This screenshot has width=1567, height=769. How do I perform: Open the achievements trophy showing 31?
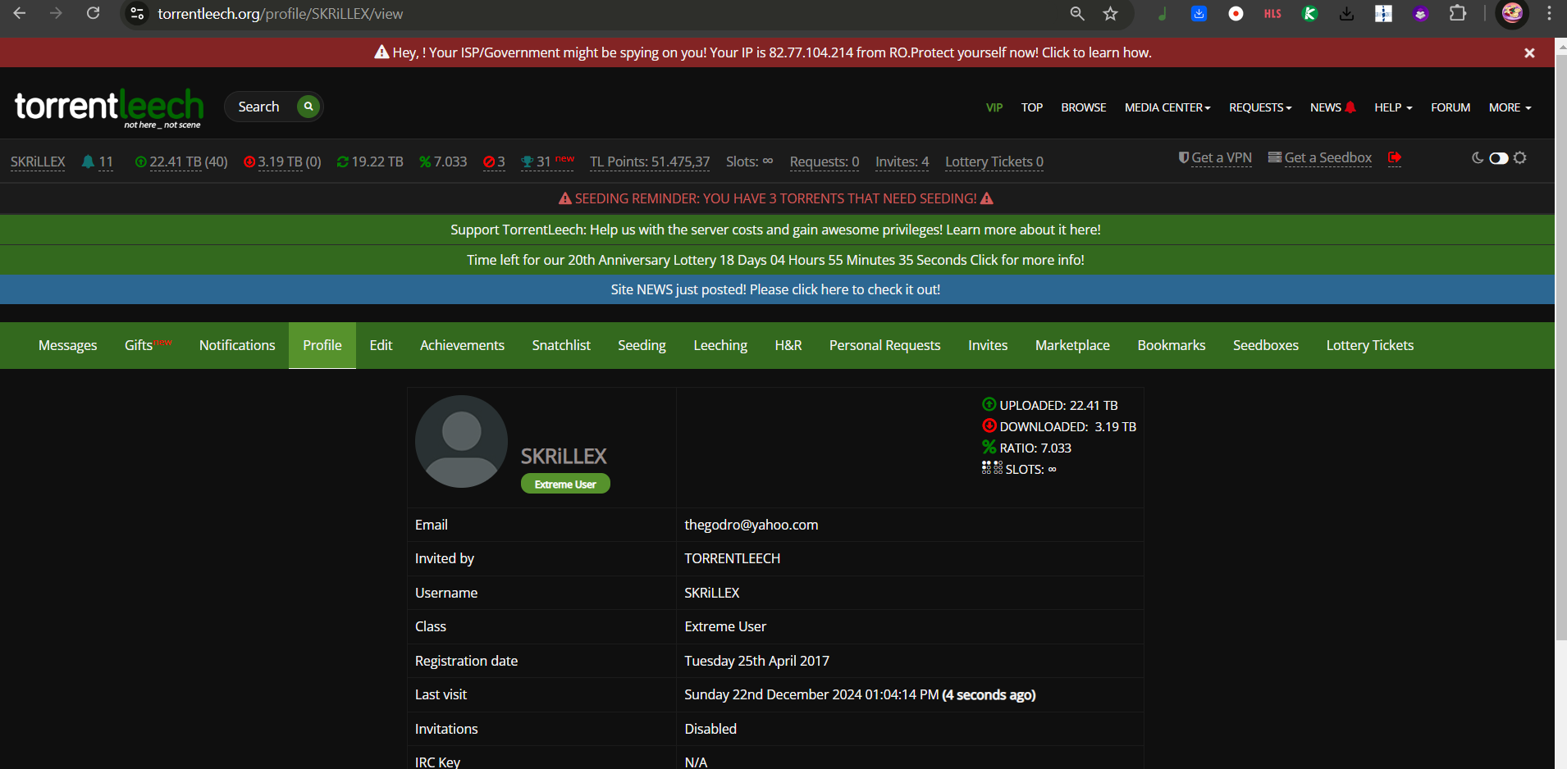(547, 162)
